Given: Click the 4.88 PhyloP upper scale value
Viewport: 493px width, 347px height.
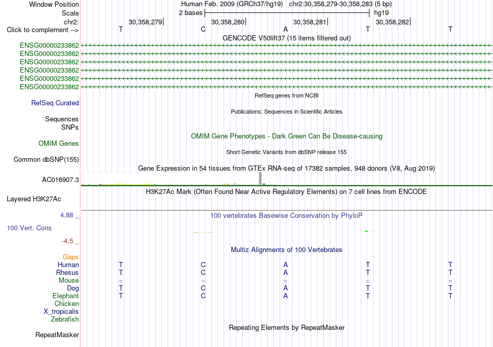Looking at the screenshot, I should 66,215.
